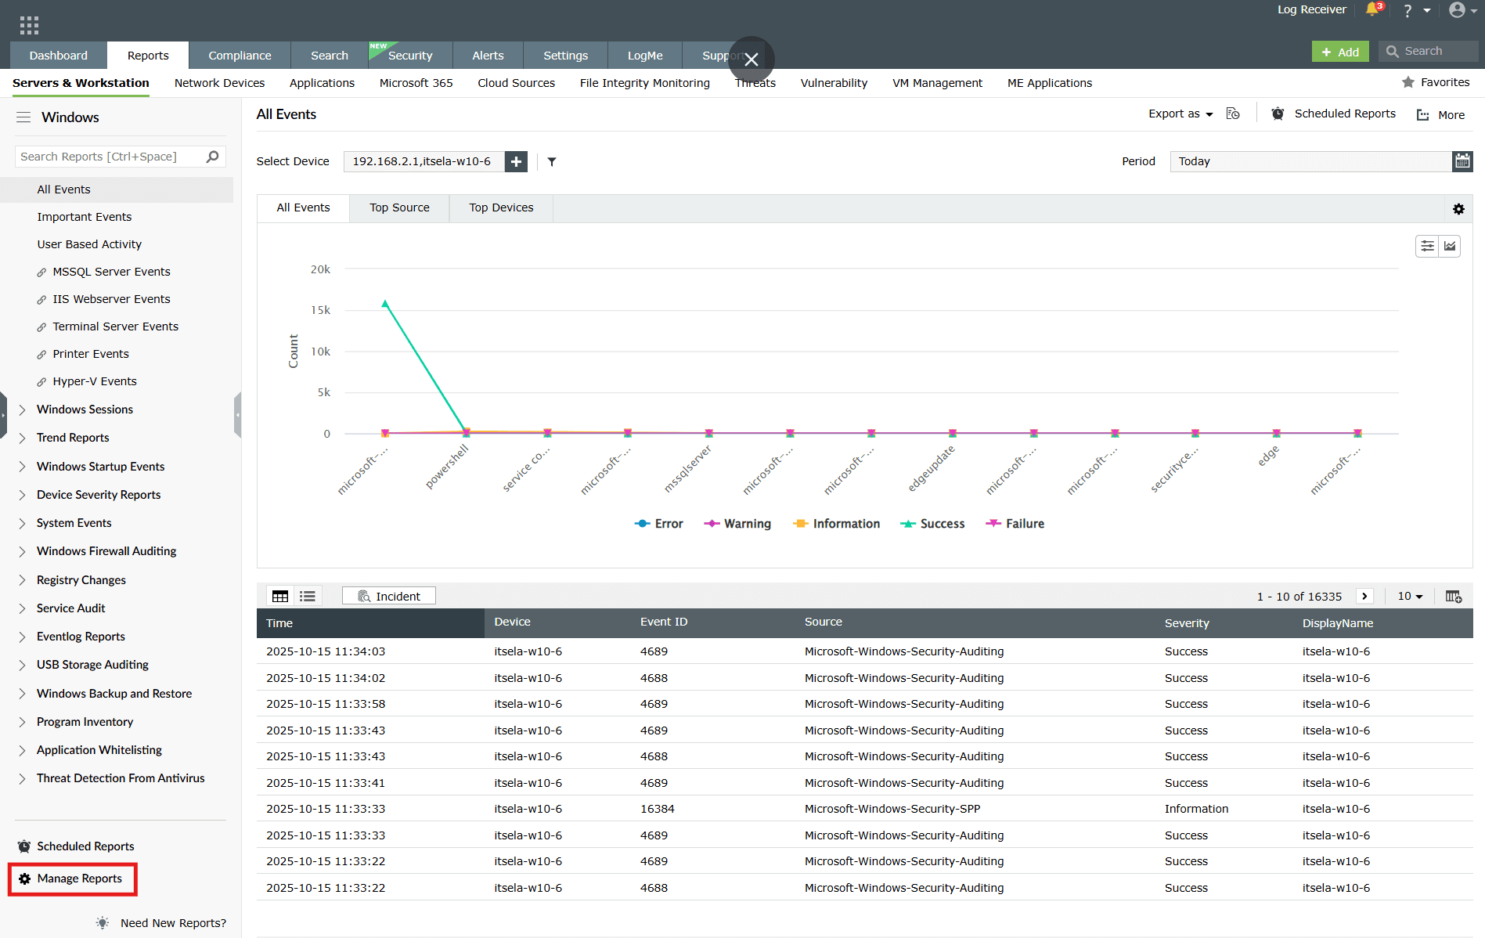
Task: Toggle the Error series in chart legend
Action: click(659, 523)
